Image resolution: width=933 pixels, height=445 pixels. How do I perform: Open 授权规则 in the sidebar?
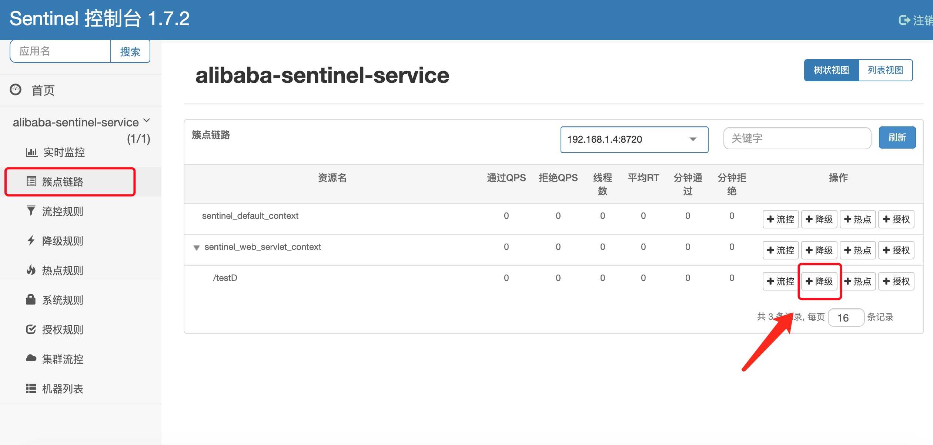pyautogui.click(x=63, y=330)
